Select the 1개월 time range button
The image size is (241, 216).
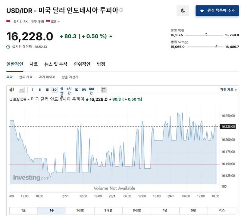[x=80, y=210]
